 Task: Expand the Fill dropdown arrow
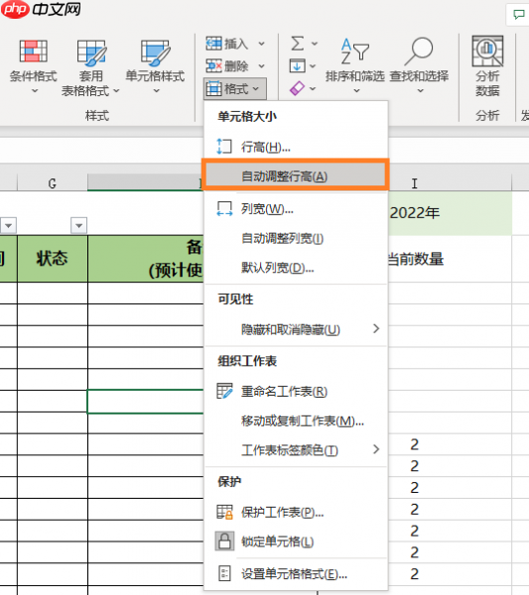point(313,66)
